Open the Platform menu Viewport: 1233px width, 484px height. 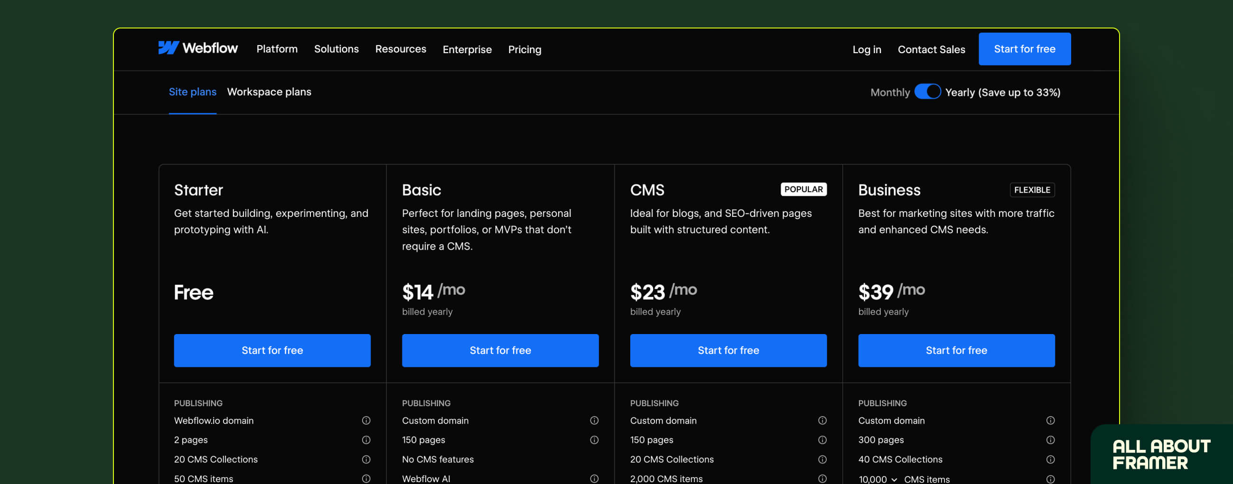point(277,49)
